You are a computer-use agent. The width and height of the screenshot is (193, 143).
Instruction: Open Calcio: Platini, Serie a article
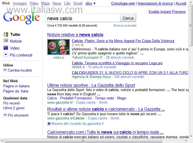pyautogui.click(x=123, y=41)
